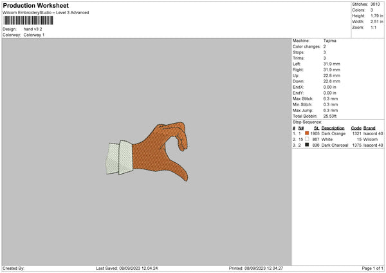This screenshot has height=273, width=386.
Task: Click the Dark Orange color swatch
Action: (307, 133)
